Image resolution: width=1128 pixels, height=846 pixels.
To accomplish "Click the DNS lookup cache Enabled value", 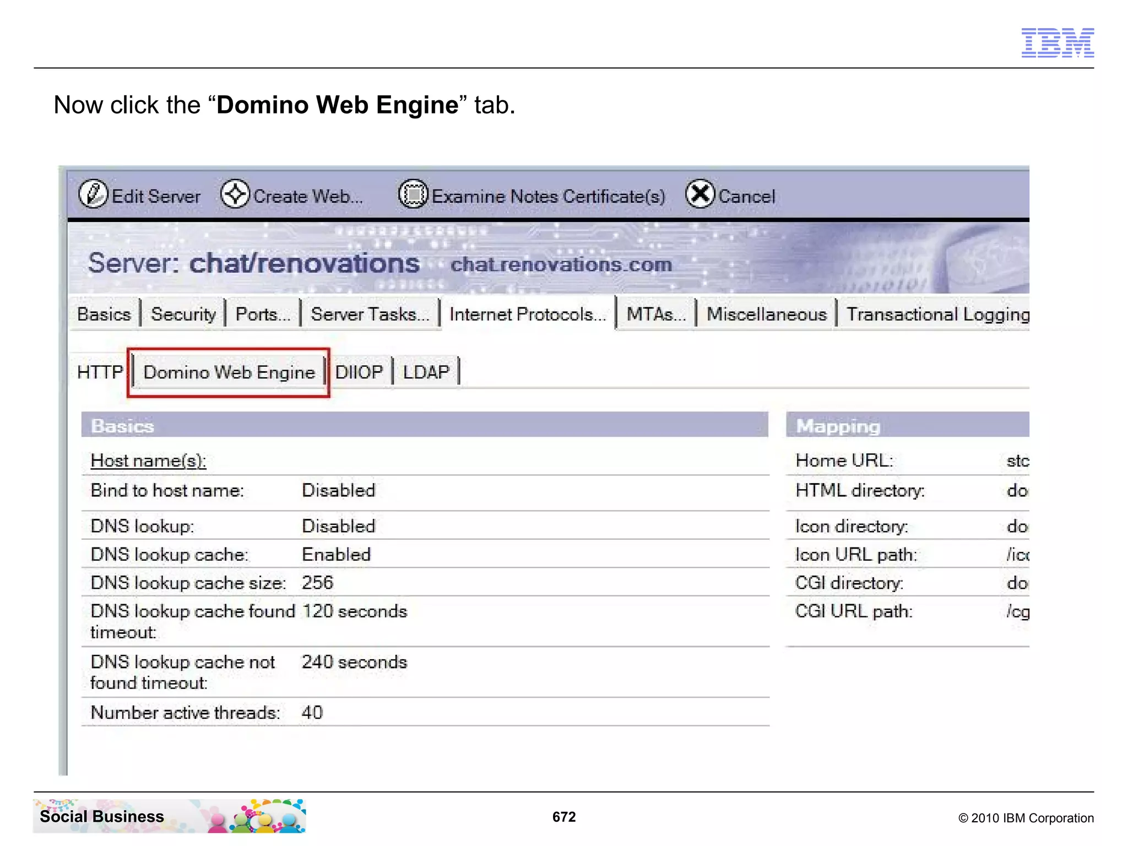I will tap(337, 555).
